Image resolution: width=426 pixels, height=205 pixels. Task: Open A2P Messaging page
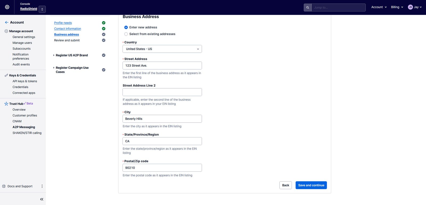(x=24, y=127)
